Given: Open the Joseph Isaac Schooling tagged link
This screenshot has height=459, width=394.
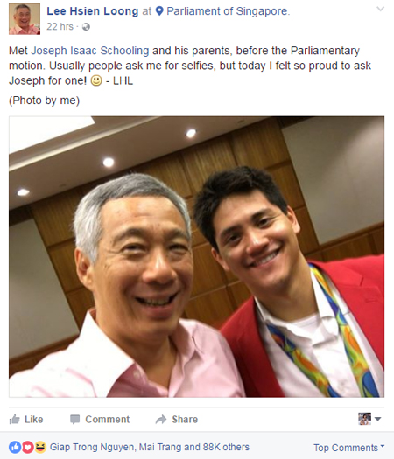Looking at the screenshot, I should [x=90, y=51].
